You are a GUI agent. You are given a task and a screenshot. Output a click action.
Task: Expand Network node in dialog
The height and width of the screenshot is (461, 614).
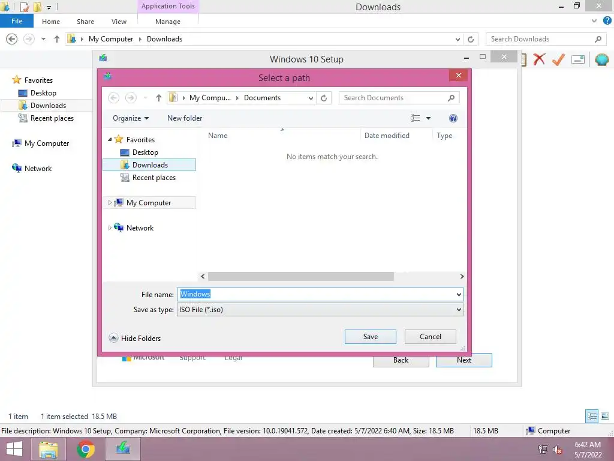pos(110,227)
